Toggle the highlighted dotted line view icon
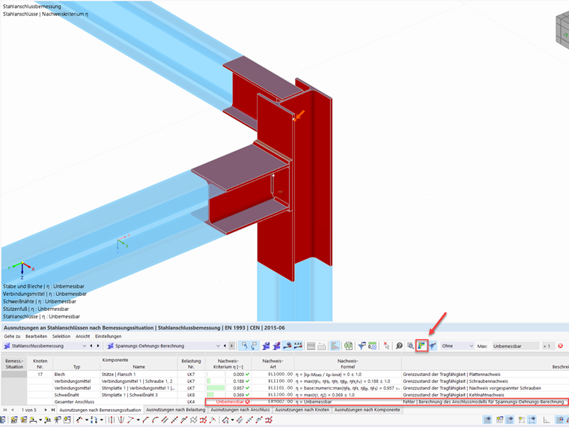 pyautogui.click(x=298, y=345)
